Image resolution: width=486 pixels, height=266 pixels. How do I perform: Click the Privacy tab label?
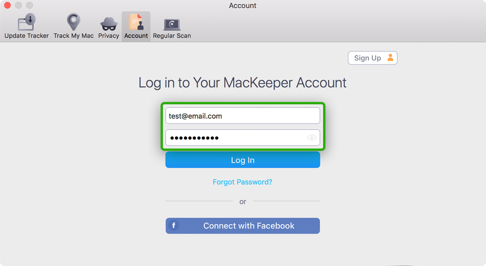[x=108, y=36]
